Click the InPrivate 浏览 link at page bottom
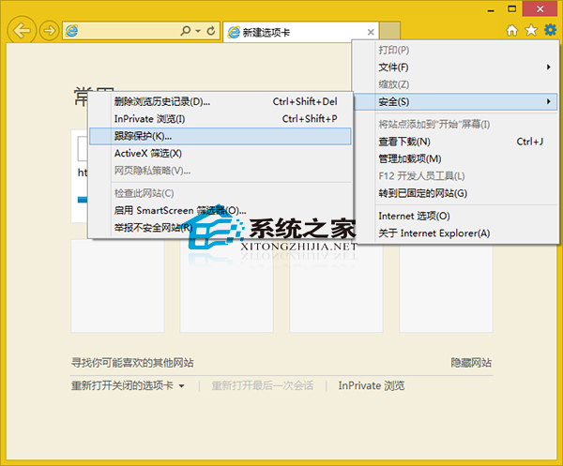The height and width of the screenshot is (466, 563). 372,385
